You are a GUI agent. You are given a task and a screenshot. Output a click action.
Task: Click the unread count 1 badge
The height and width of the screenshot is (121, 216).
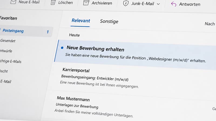(x=48, y=32)
